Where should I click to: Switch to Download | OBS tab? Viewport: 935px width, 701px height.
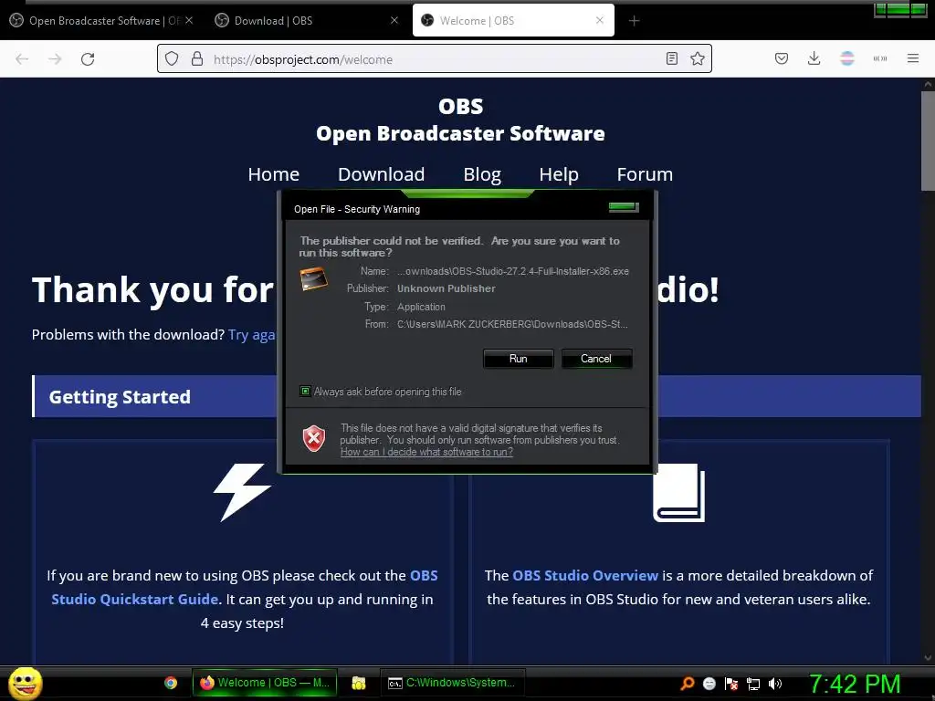(305, 21)
